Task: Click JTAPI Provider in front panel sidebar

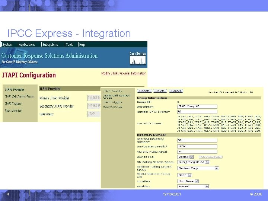Action: pyautogui.click(x=112, y=91)
